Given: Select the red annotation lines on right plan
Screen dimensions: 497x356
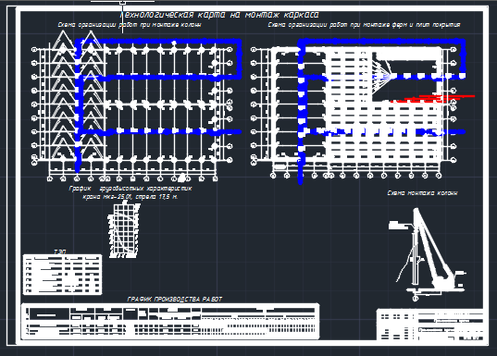Looking at the screenshot, I should pos(433,99).
